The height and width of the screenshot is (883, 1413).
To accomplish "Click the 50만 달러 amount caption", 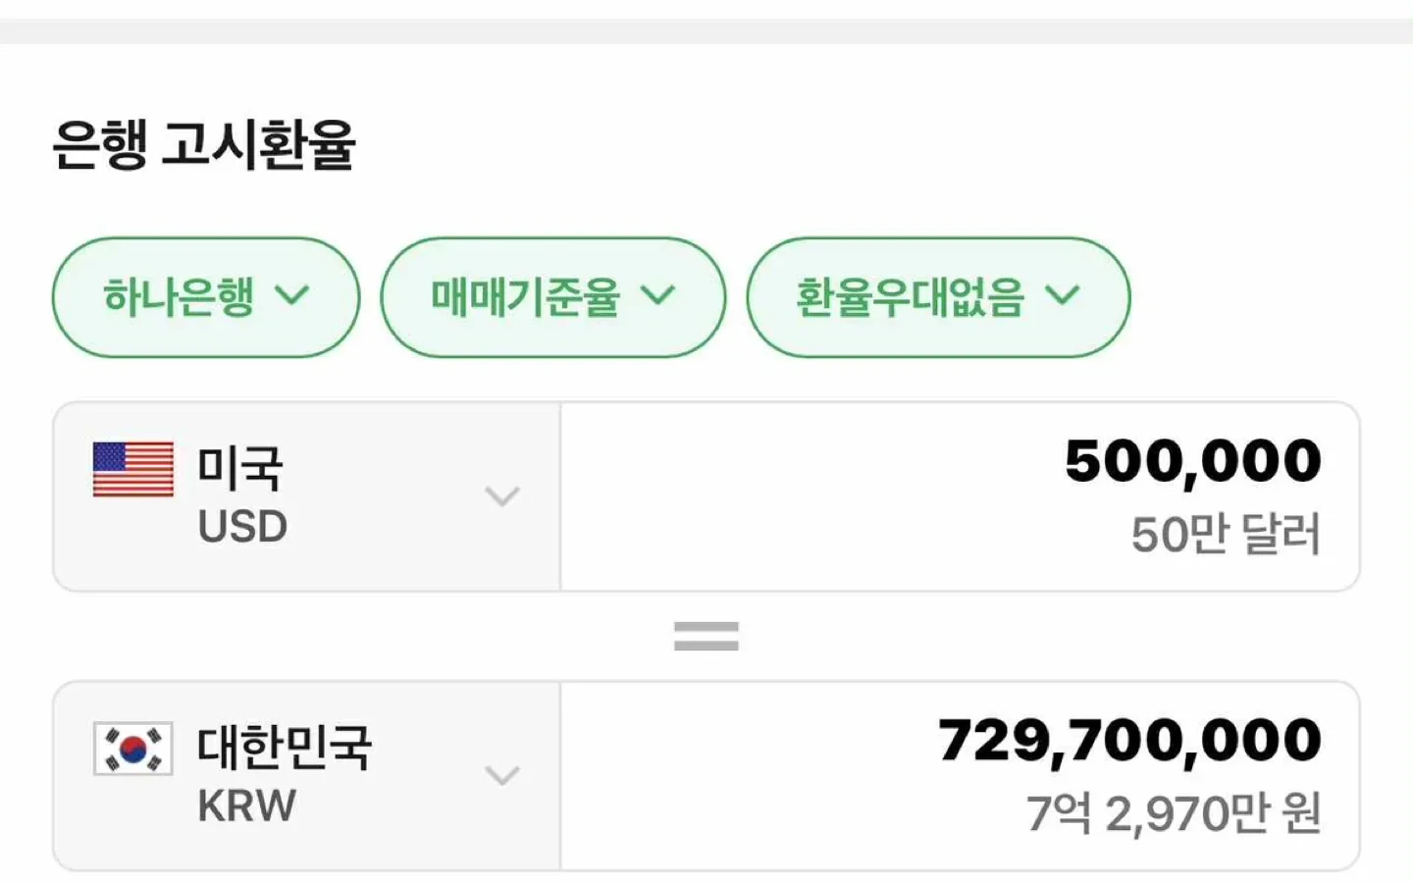I will (1226, 535).
